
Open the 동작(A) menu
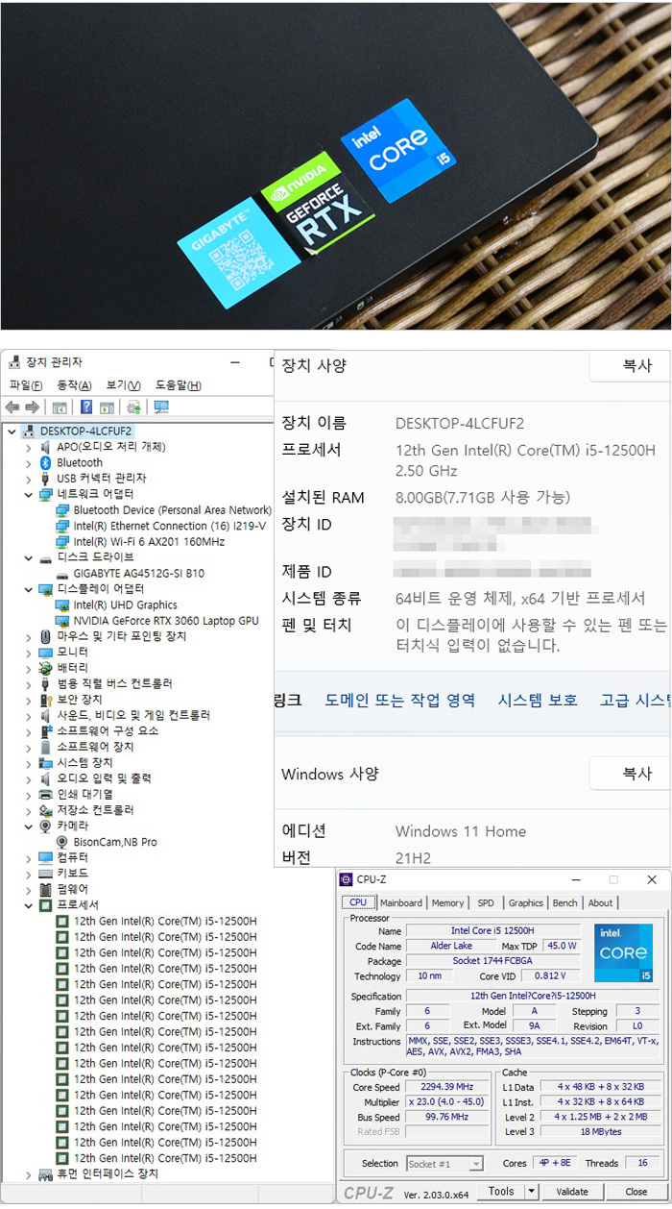74,385
